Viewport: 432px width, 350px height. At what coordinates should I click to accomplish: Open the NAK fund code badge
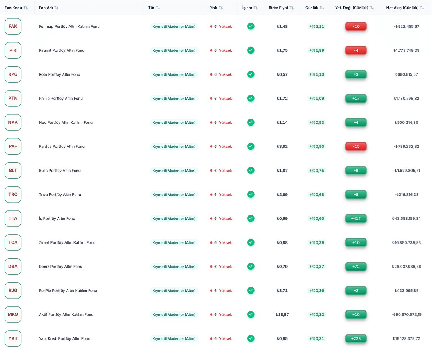(13, 122)
